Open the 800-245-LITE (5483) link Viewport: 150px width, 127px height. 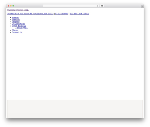point(79,14)
